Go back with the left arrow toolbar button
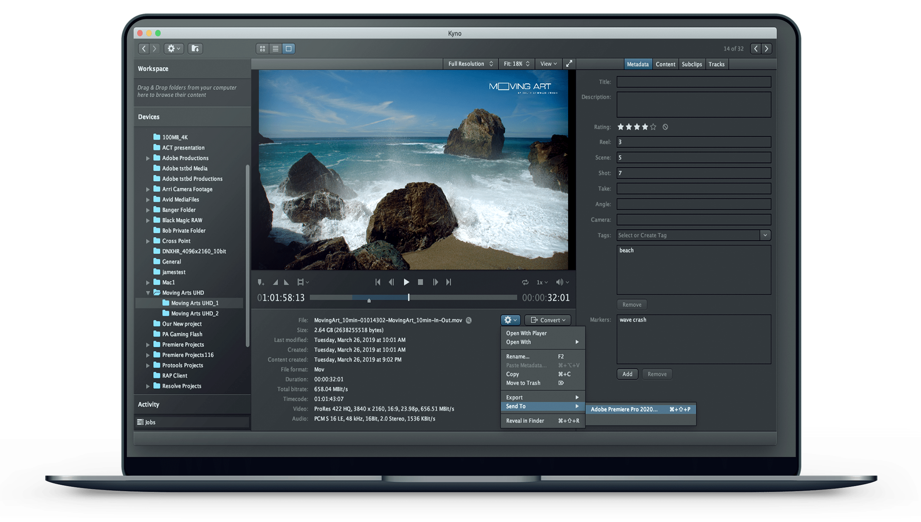The image size is (921, 522). point(144,49)
